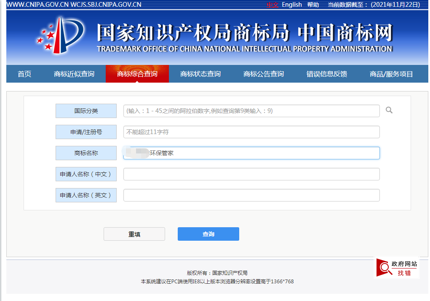The image size is (430, 301).
Task: Focus the 国际分类 input field
Action: click(x=251, y=111)
